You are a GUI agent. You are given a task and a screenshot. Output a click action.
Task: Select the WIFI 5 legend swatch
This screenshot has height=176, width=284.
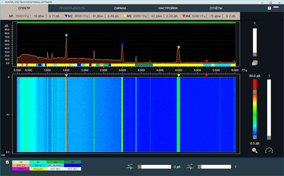tap(38, 166)
